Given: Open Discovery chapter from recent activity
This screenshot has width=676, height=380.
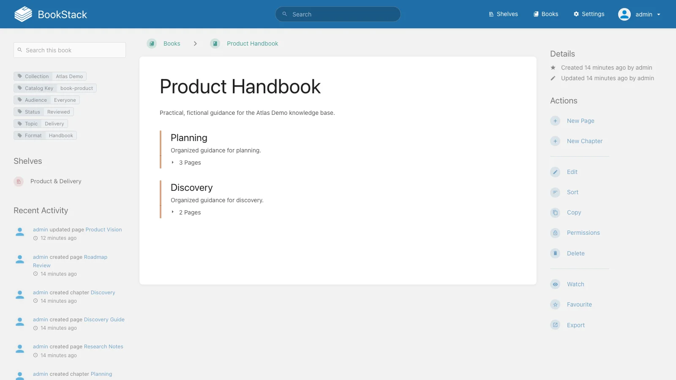Looking at the screenshot, I should point(103,293).
